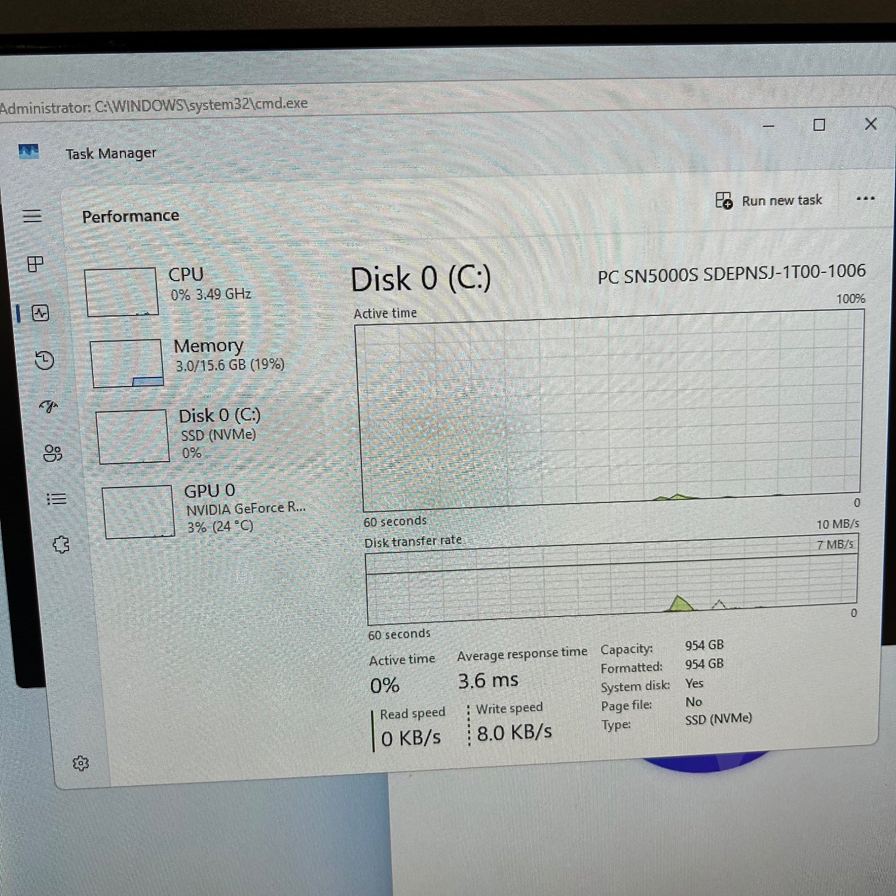The image size is (896, 896).
Task: Switch to the Processes view
Action: tap(36, 263)
